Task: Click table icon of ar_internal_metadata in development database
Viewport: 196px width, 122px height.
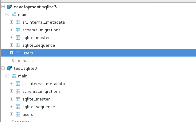Action: coord(18,22)
